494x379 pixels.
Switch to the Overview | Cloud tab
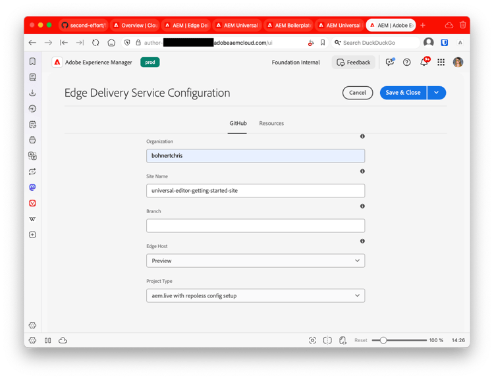point(135,25)
